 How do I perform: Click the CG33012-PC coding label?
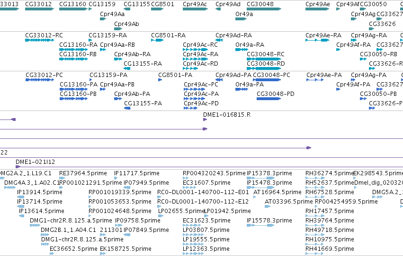[44, 75]
